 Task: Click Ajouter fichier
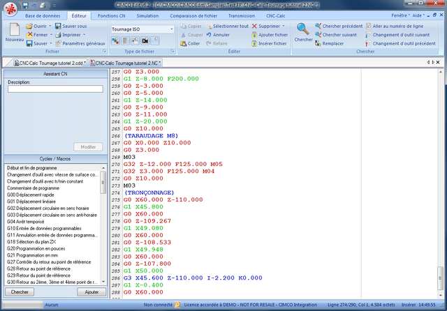point(270,35)
